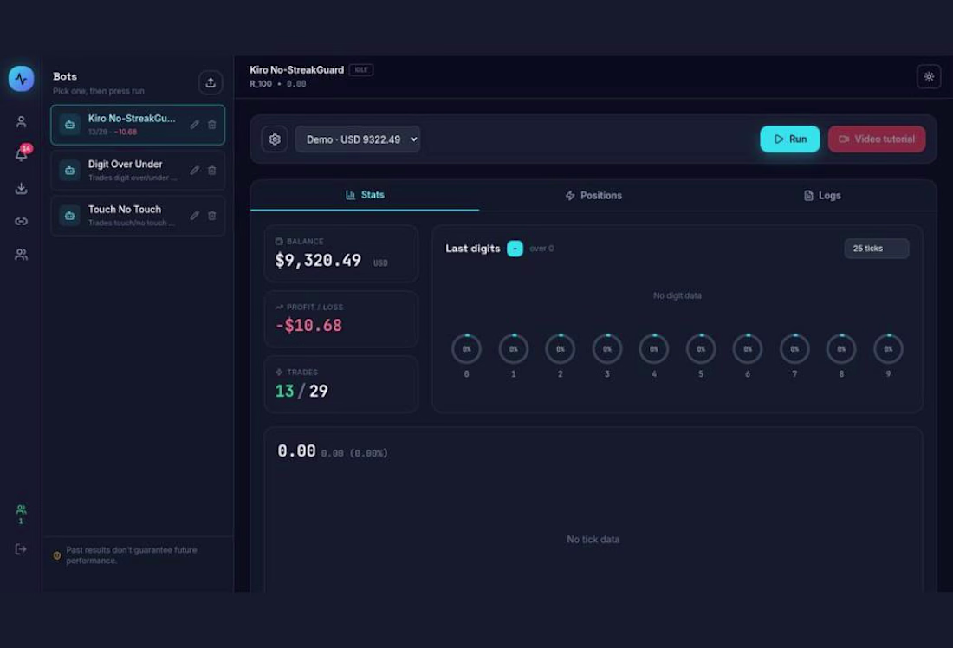Click the Kiro No-StreakGuard title in the header
Viewport: 953px width, 648px height.
pos(296,70)
